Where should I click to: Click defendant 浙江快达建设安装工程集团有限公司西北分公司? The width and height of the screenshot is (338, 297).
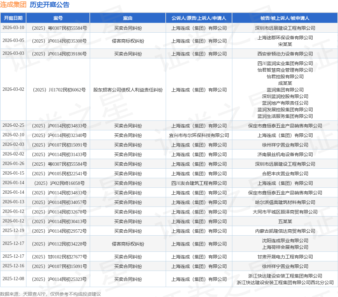[x=285, y=282]
